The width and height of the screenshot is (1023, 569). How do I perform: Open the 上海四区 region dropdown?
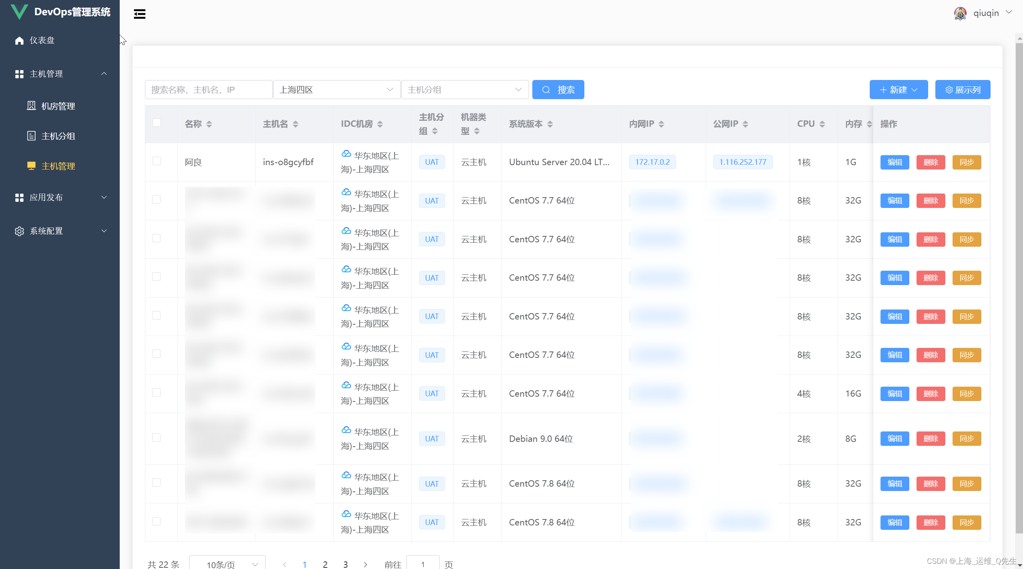337,89
